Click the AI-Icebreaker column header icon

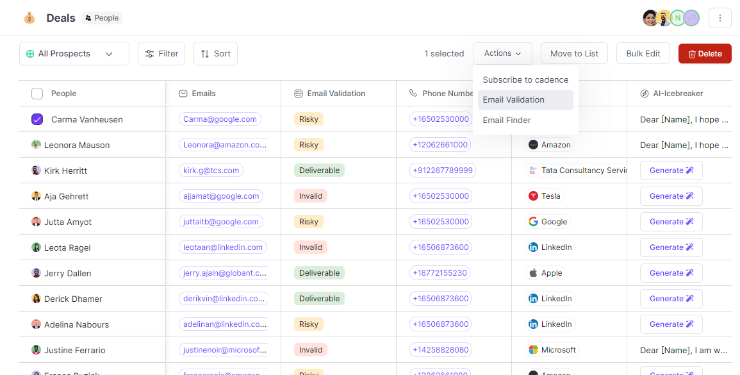tap(643, 93)
